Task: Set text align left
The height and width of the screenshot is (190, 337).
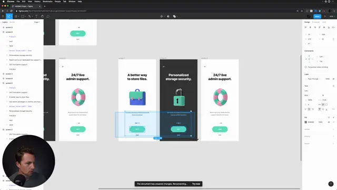Action: coord(305,109)
